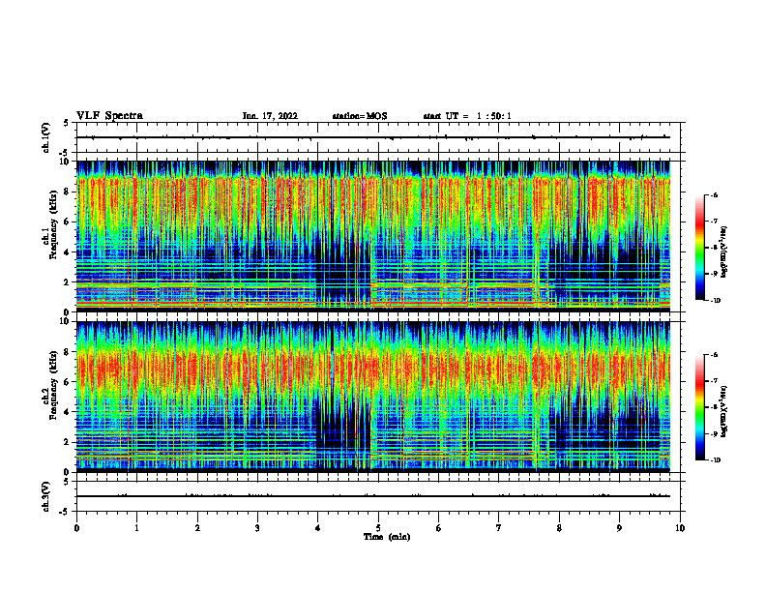Click the "ch.1(V)" waveform axis label
The height and width of the screenshot is (592, 766).
45,137
